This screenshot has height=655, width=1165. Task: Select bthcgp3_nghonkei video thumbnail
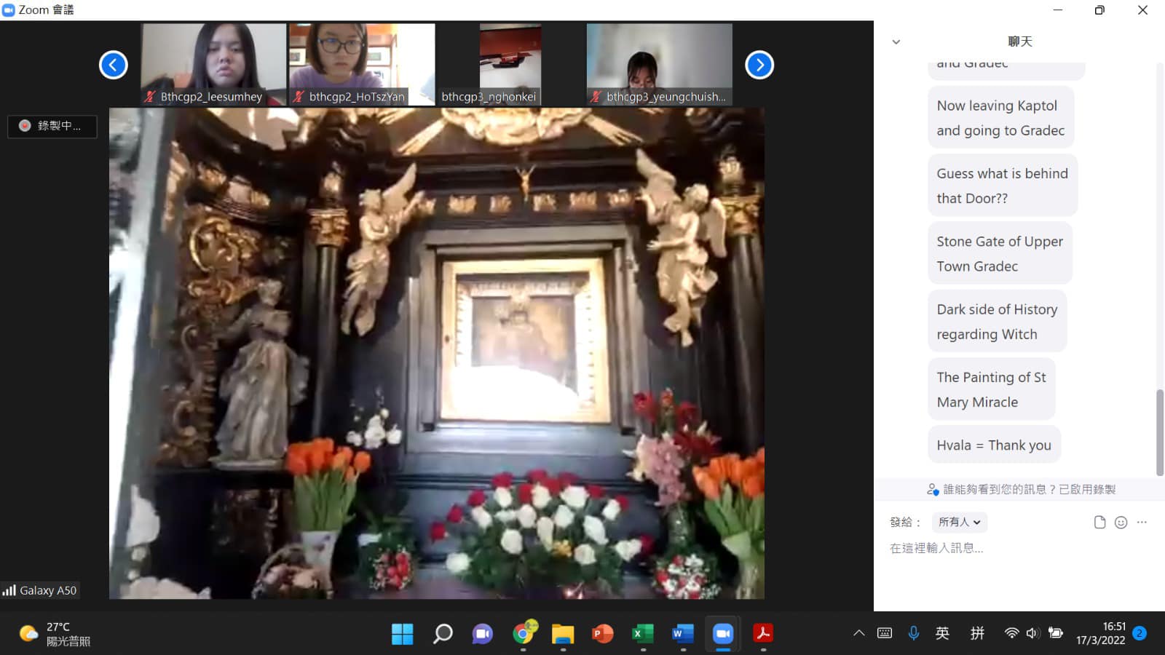tap(510, 65)
